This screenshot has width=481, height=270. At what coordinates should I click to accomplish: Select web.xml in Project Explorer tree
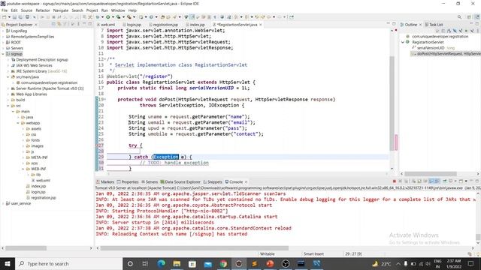[x=43, y=180]
